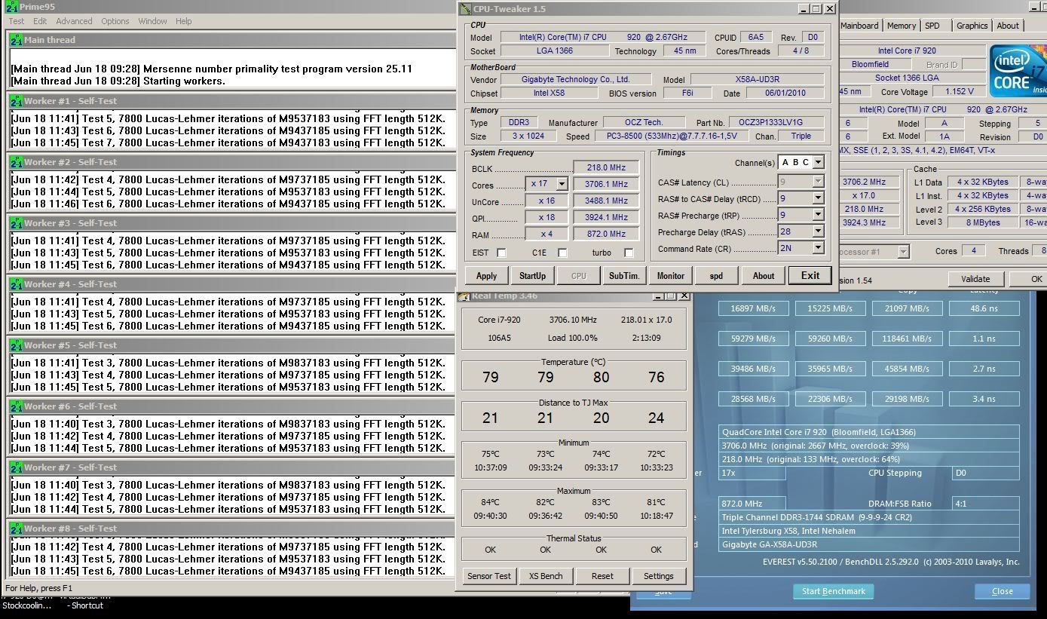Toggle the turbo checkbox in CPU-Tweaker

point(629,253)
